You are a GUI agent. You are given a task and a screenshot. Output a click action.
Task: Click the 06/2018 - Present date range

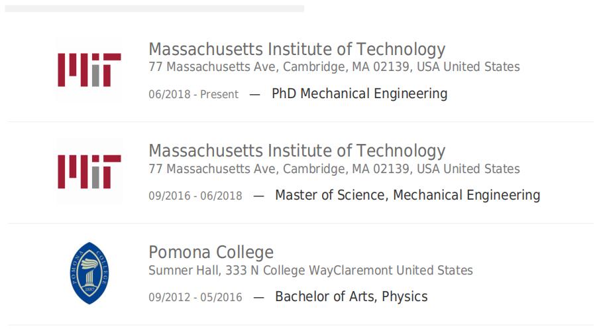193,94
